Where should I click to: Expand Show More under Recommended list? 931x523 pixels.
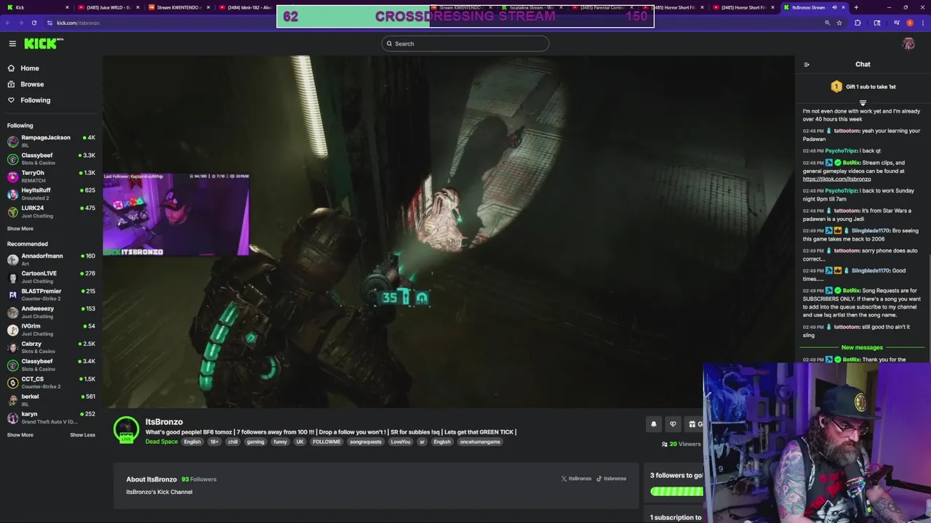(20, 435)
